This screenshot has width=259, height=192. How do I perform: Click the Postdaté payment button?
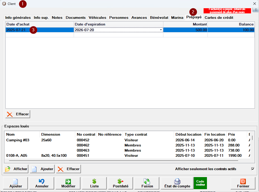(121, 183)
